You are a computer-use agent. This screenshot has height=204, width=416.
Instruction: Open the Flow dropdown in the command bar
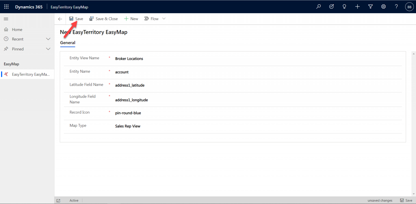164,18
